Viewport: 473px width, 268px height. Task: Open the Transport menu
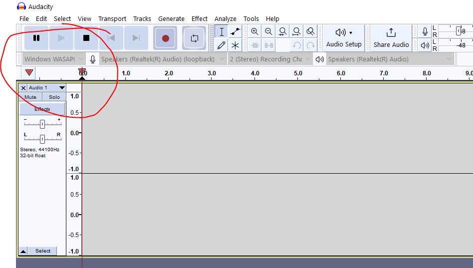[112, 18]
